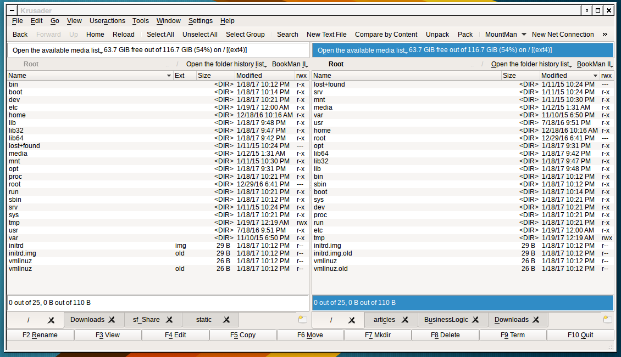621x357 pixels.
Task: Open the Select Group dialog
Action: 245,35
